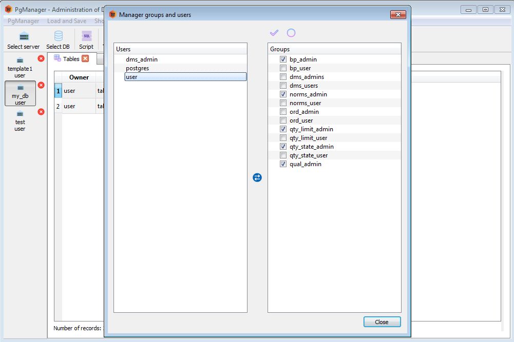Enable the dms_admins group checkbox

(283, 77)
